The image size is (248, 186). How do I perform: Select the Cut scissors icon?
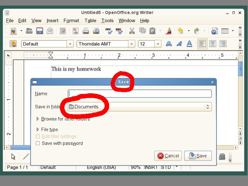[x=132, y=31]
